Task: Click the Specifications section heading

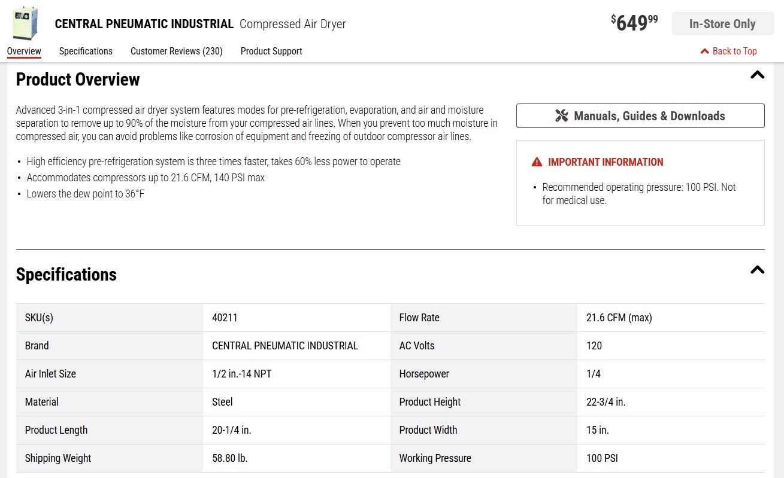Action: [x=66, y=275]
